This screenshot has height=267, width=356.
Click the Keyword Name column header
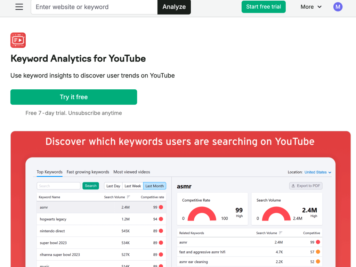49,197
